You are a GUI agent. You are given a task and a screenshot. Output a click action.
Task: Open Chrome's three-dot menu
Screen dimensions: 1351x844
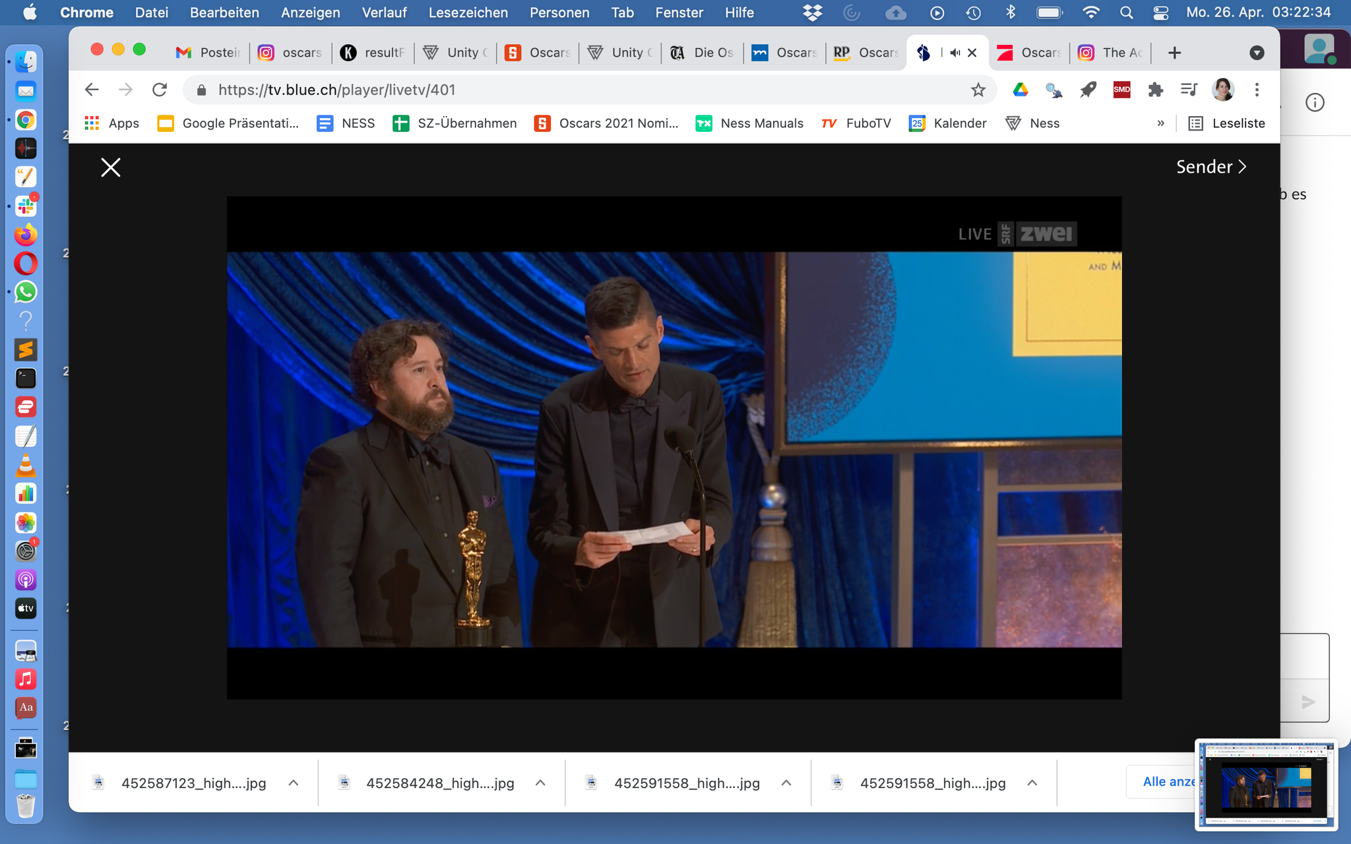[1257, 90]
